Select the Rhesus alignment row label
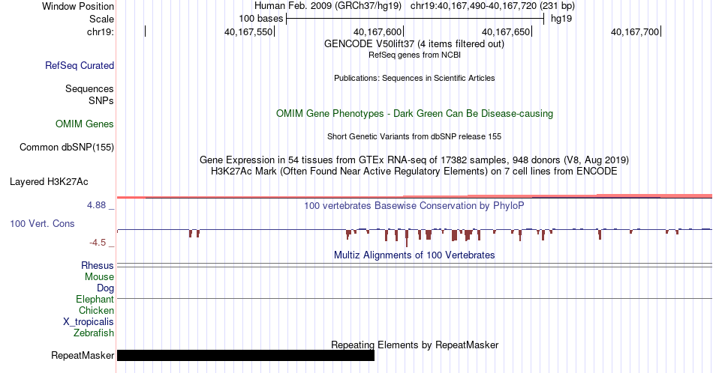The width and height of the screenshot is (713, 373). point(98,265)
